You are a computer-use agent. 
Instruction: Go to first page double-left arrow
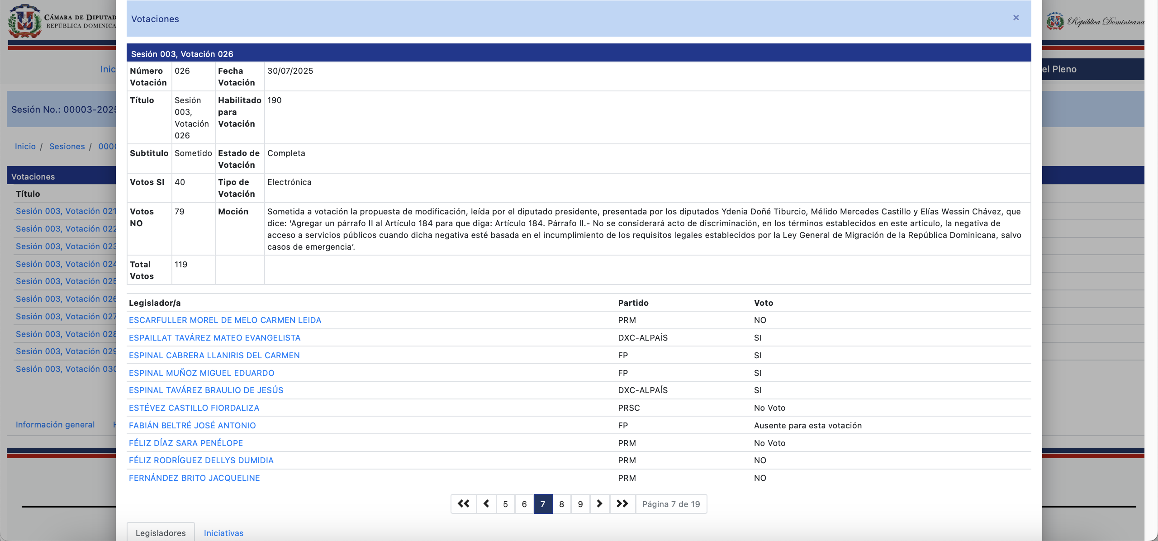coord(463,504)
